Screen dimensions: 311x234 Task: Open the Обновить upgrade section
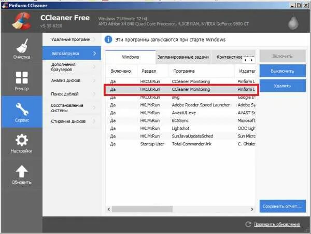coord(22,175)
